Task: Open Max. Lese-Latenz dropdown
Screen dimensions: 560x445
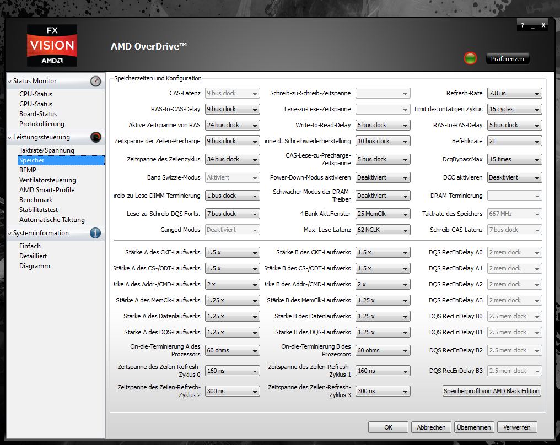Action: tap(383, 230)
